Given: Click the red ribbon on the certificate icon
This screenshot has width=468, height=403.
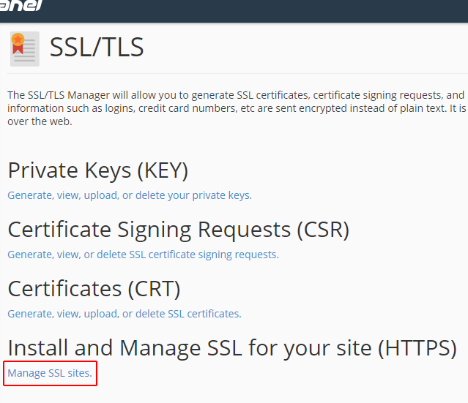Looking at the screenshot, I should pos(18,50).
